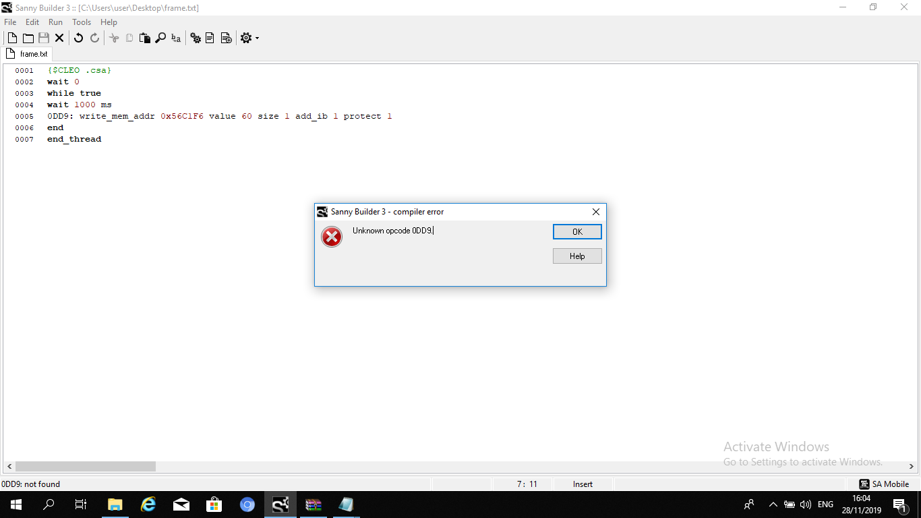The width and height of the screenshot is (921, 518).
Task: Click the Cut scissors icon
Action: coord(113,38)
